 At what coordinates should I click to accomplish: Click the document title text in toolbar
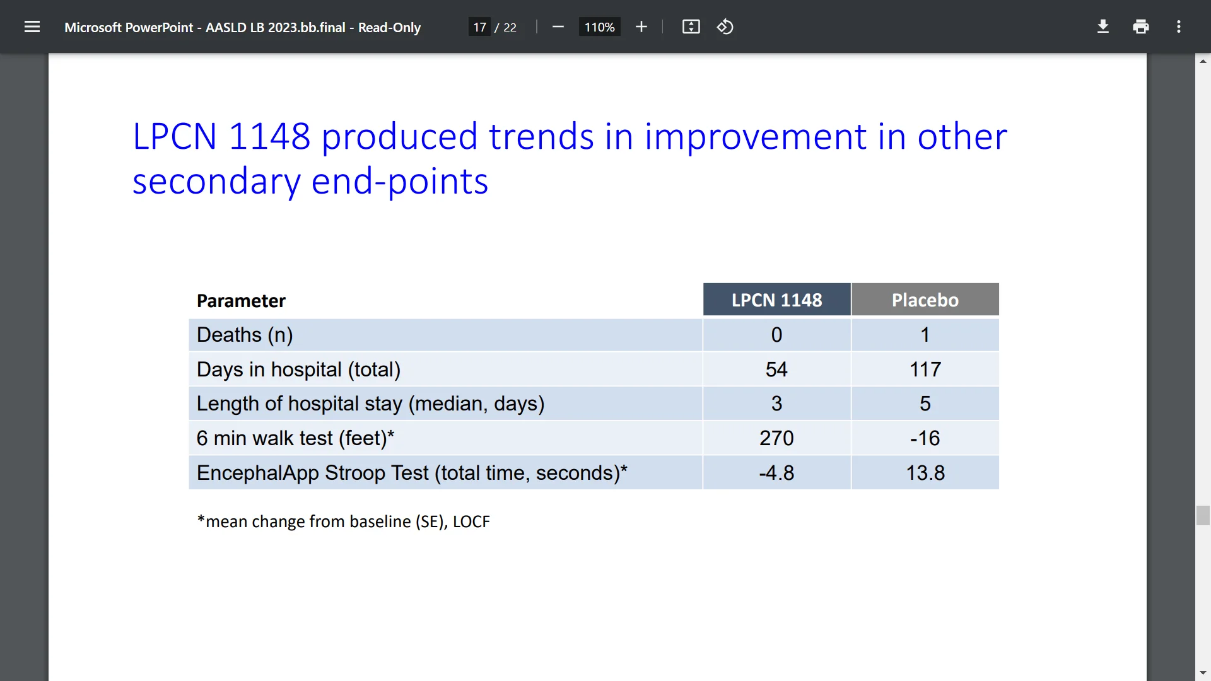pos(242,27)
